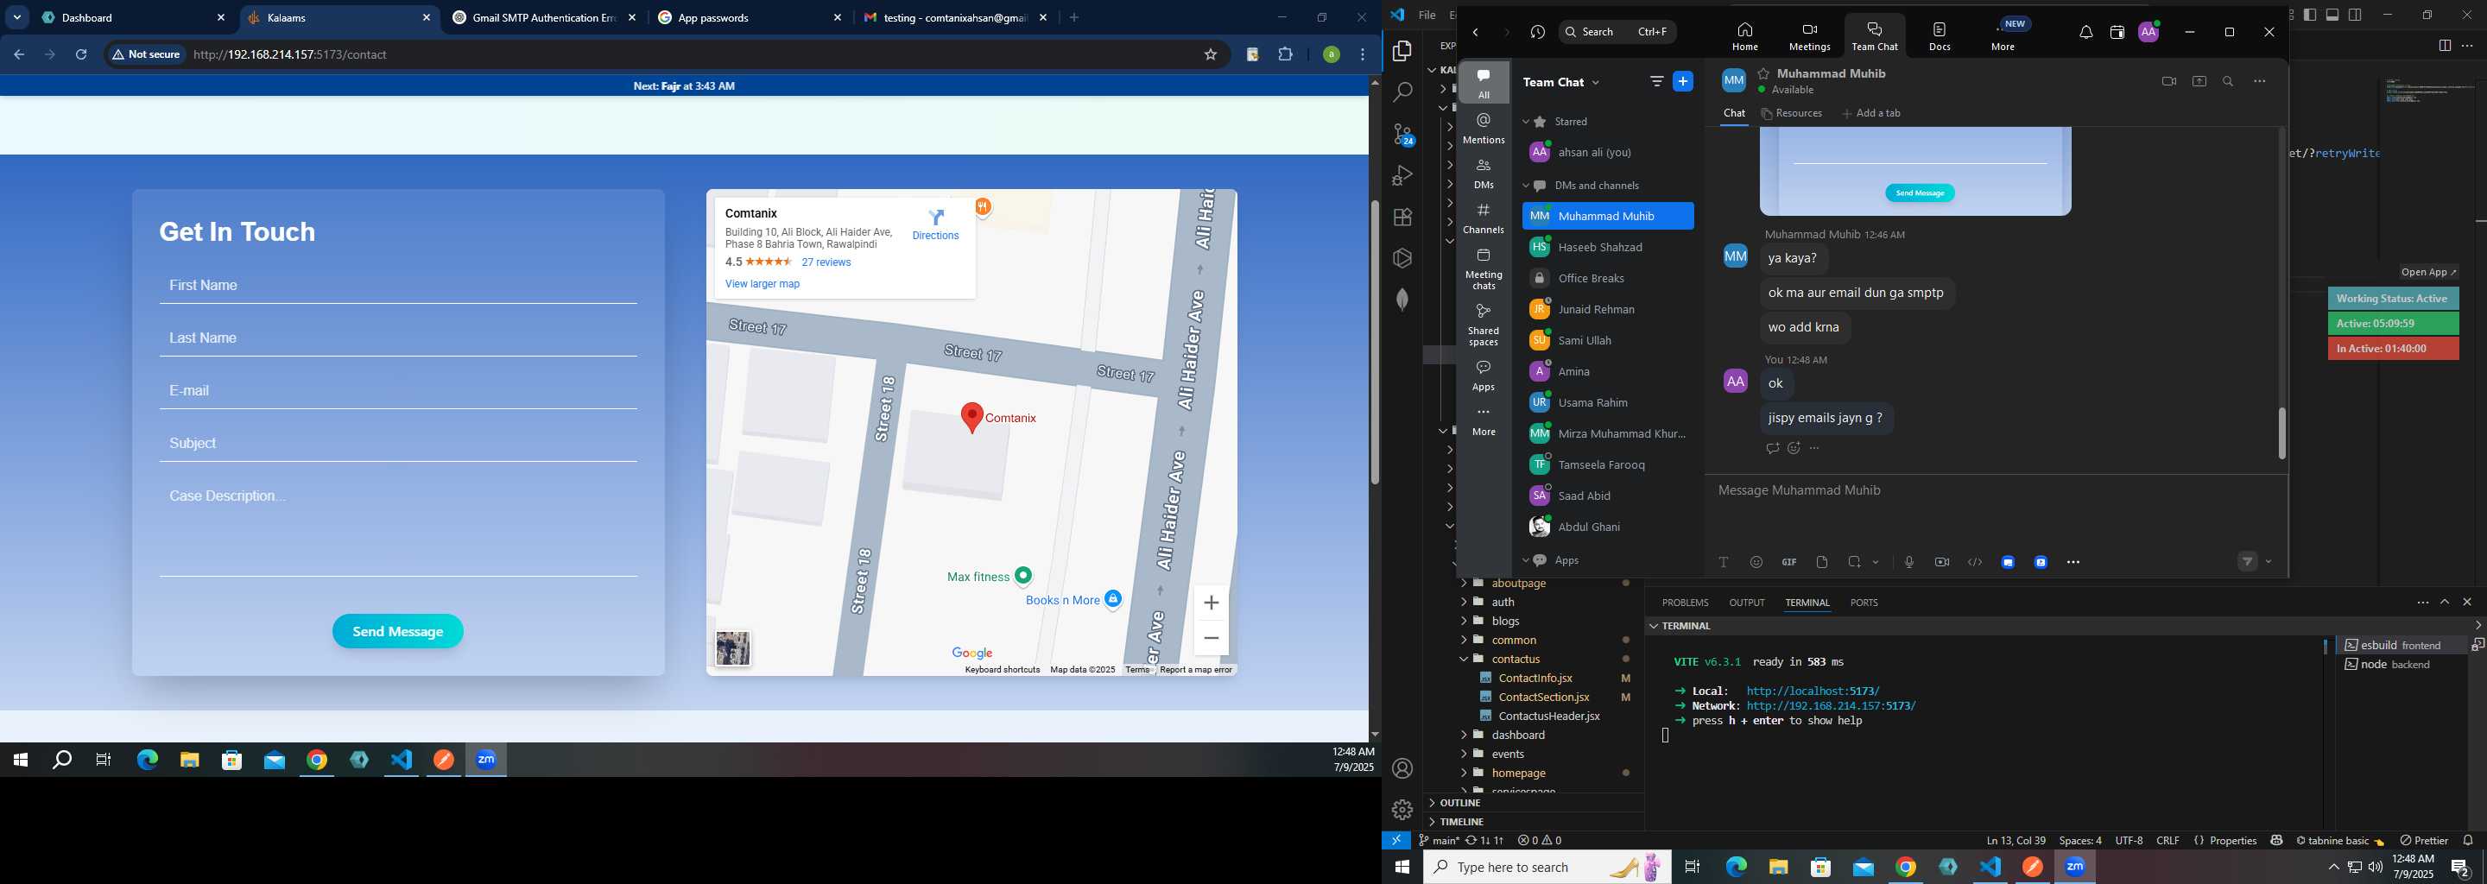This screenshot has height=884, width=2487.
Task: Open Zoom Docs section
Action: (1940, 35)
